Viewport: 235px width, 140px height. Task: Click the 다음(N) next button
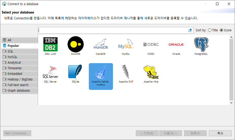coord(170,133)
